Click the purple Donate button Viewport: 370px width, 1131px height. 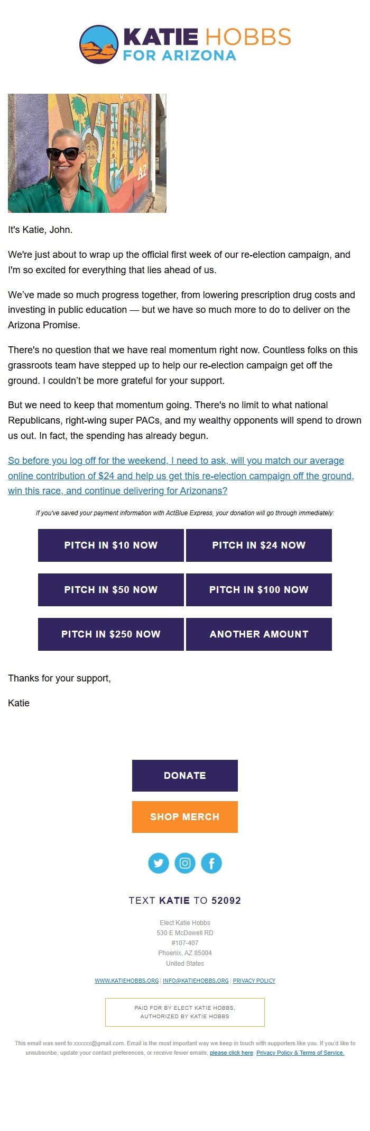(185, 776)
